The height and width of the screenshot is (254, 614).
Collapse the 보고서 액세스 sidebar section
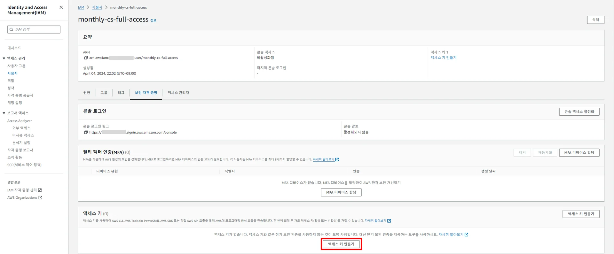(4, 113)
